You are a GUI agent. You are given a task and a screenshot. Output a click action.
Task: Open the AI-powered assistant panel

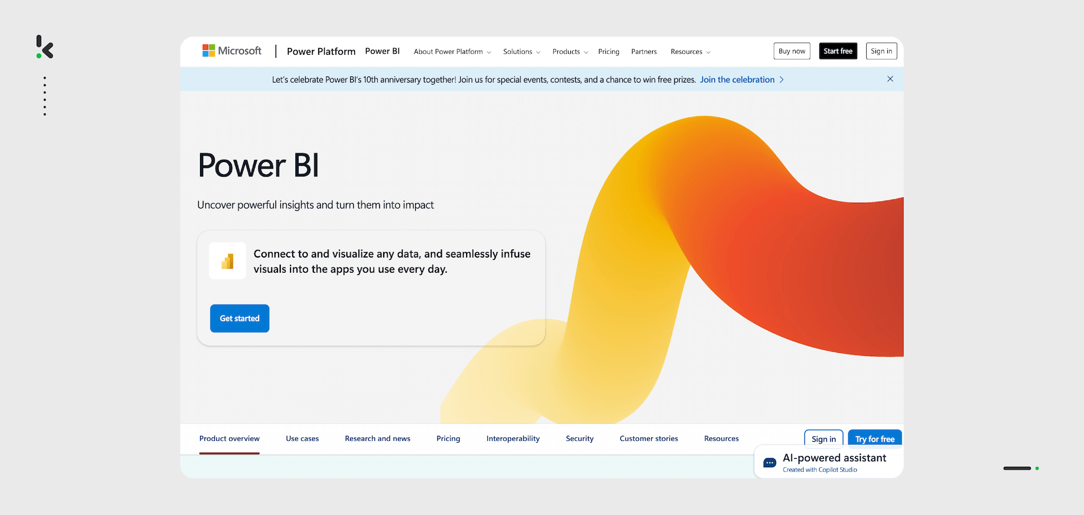(829, 462)
